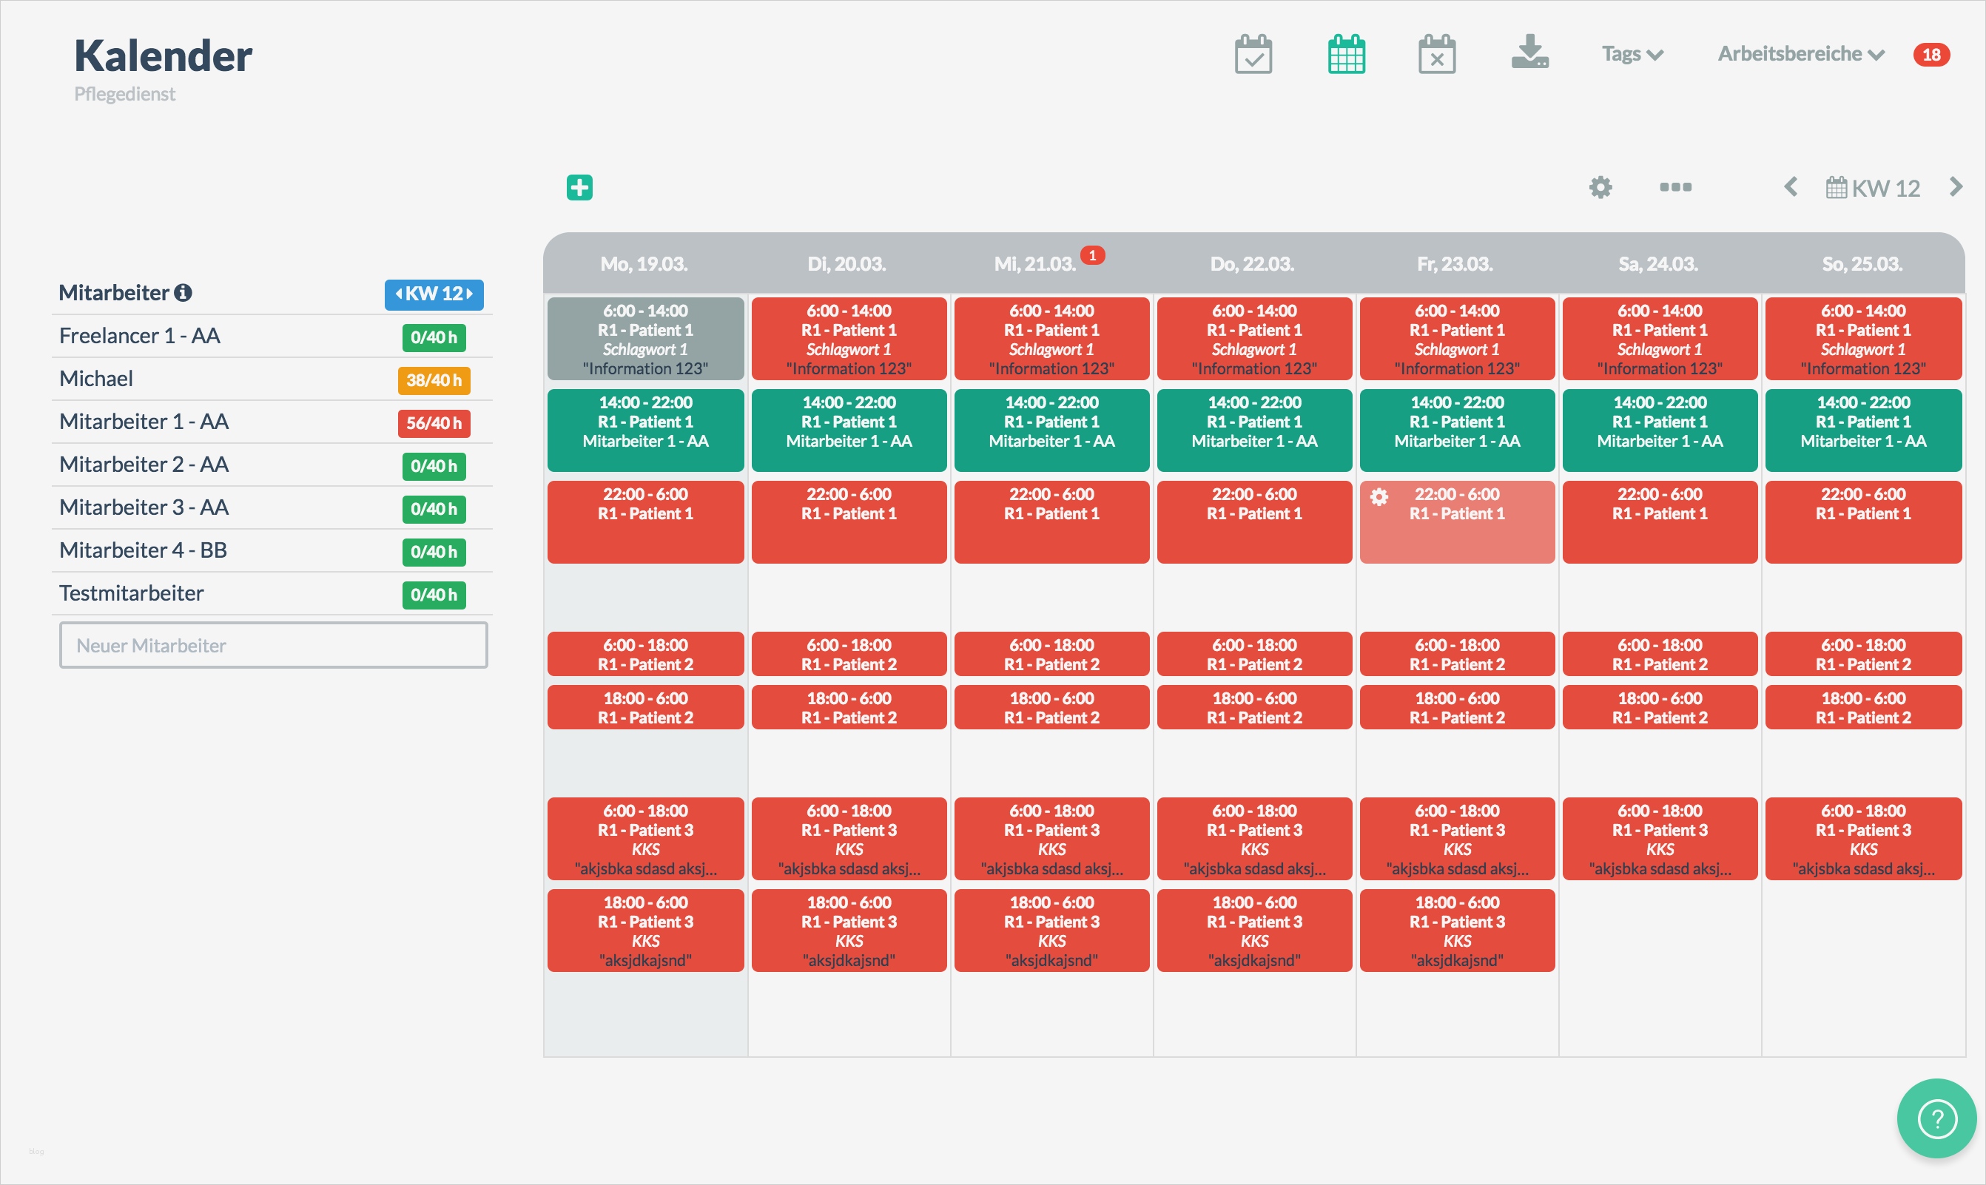Image resolution: width=1986 pixels, height=1185 pixels.
Task: Click the three-dots more options icon
Action: (x=1675, y=188)
